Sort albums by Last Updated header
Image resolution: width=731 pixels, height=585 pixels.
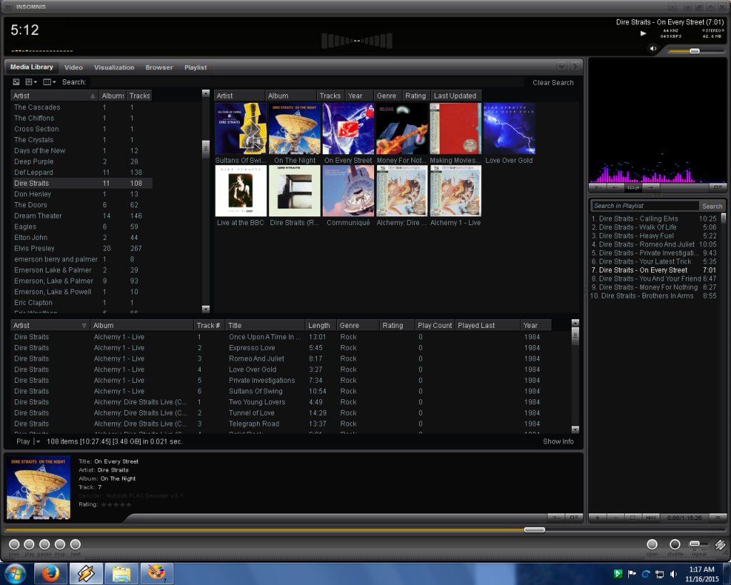[x=456, y=96]
